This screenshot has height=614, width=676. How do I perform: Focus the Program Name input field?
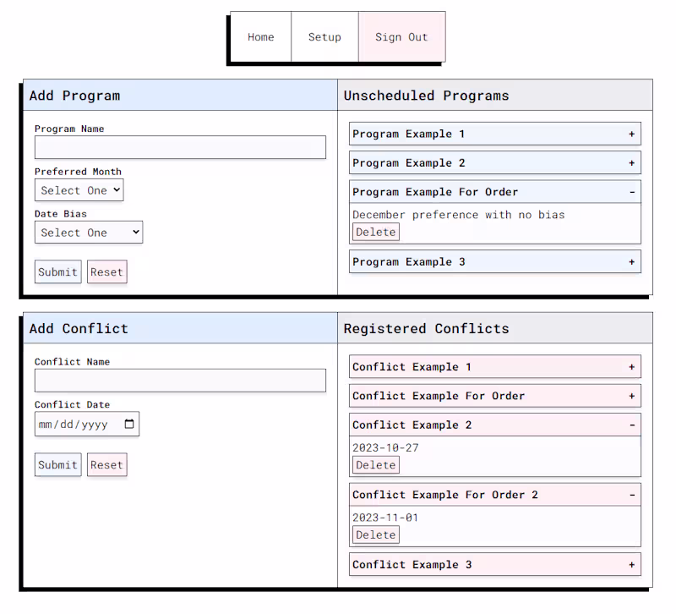pos(180,147)
